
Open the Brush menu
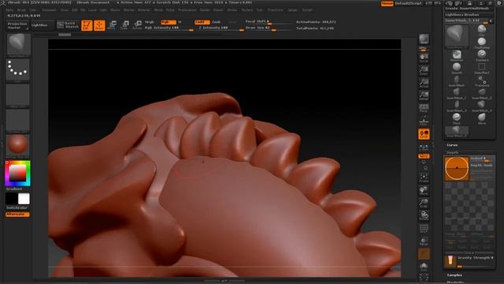click(x=21, y=10)
